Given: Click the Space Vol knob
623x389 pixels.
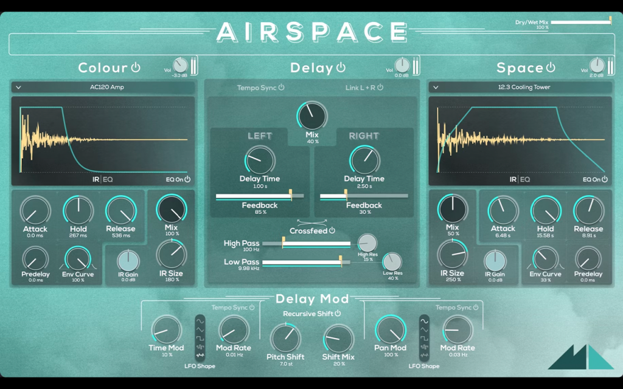Looking at the screenshot, I should [597, 65].
